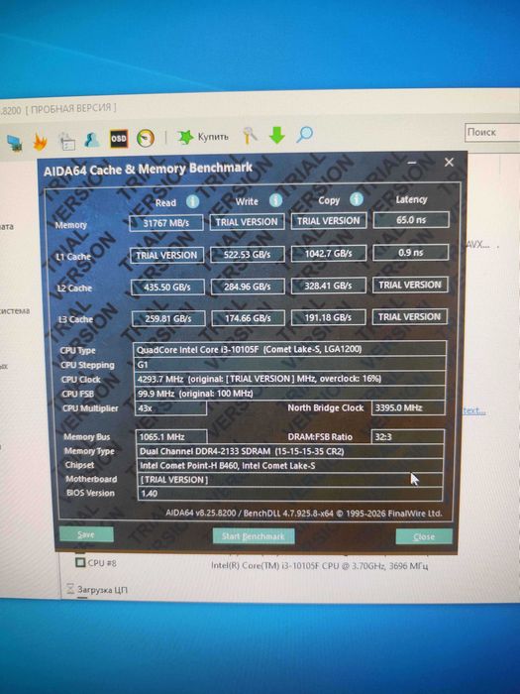Click L3 Cache read 259.81 GB/s cell
The width and height of the screenshot is (520, 694).
(x=168, y=318)
